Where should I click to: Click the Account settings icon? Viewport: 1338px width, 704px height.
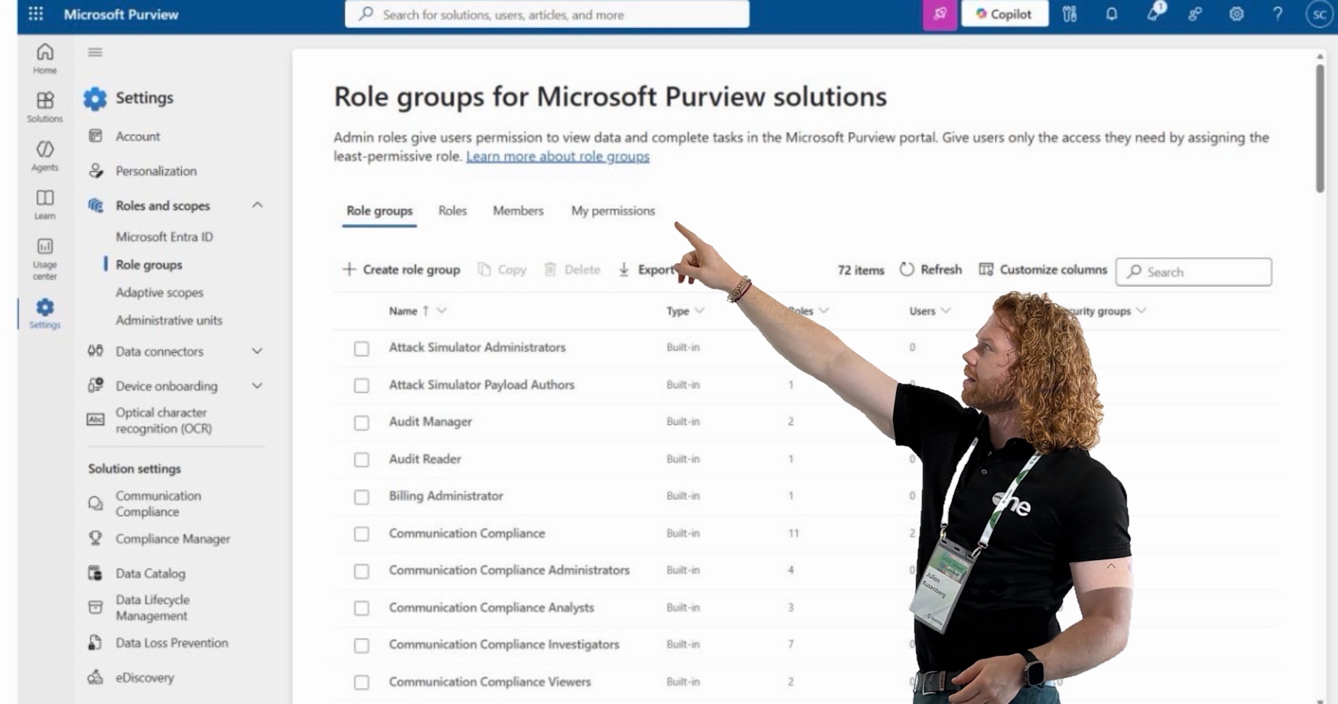96,136
